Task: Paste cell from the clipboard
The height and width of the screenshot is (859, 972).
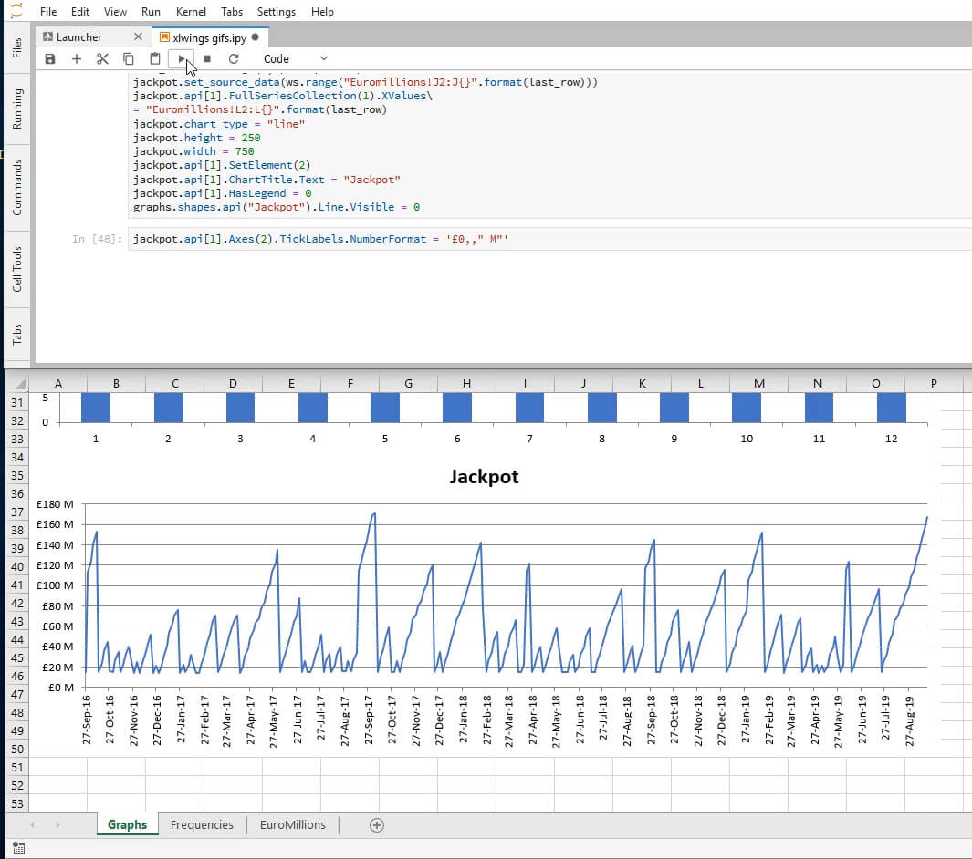Action: pos(155,59)
